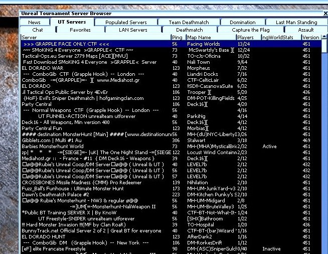Sort by the Version column header
This screenshot has width=328, height=254.
pyautogui.click(x=310, y=38)
